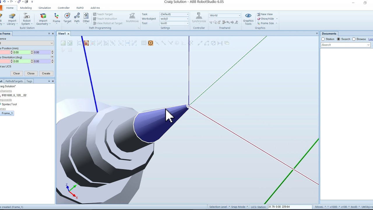
Task: Click the Close button in Create Frame
Action: (31, 73)
